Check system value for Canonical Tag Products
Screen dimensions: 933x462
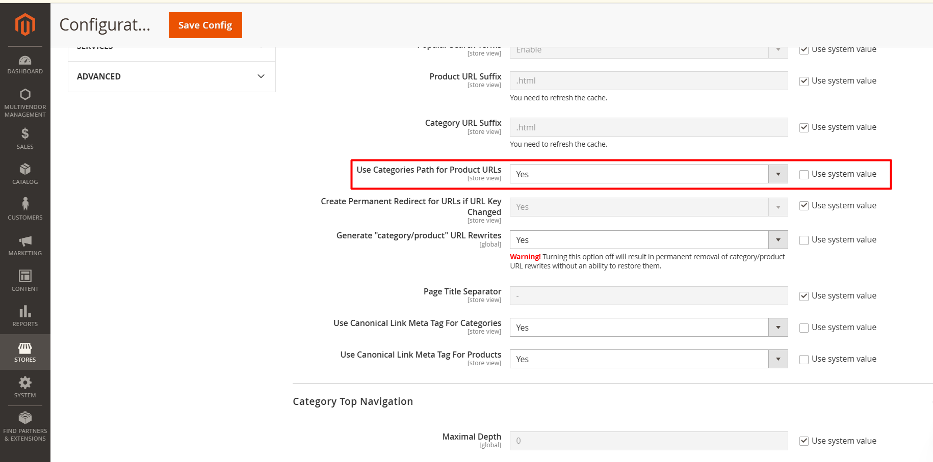pos(804,359)
